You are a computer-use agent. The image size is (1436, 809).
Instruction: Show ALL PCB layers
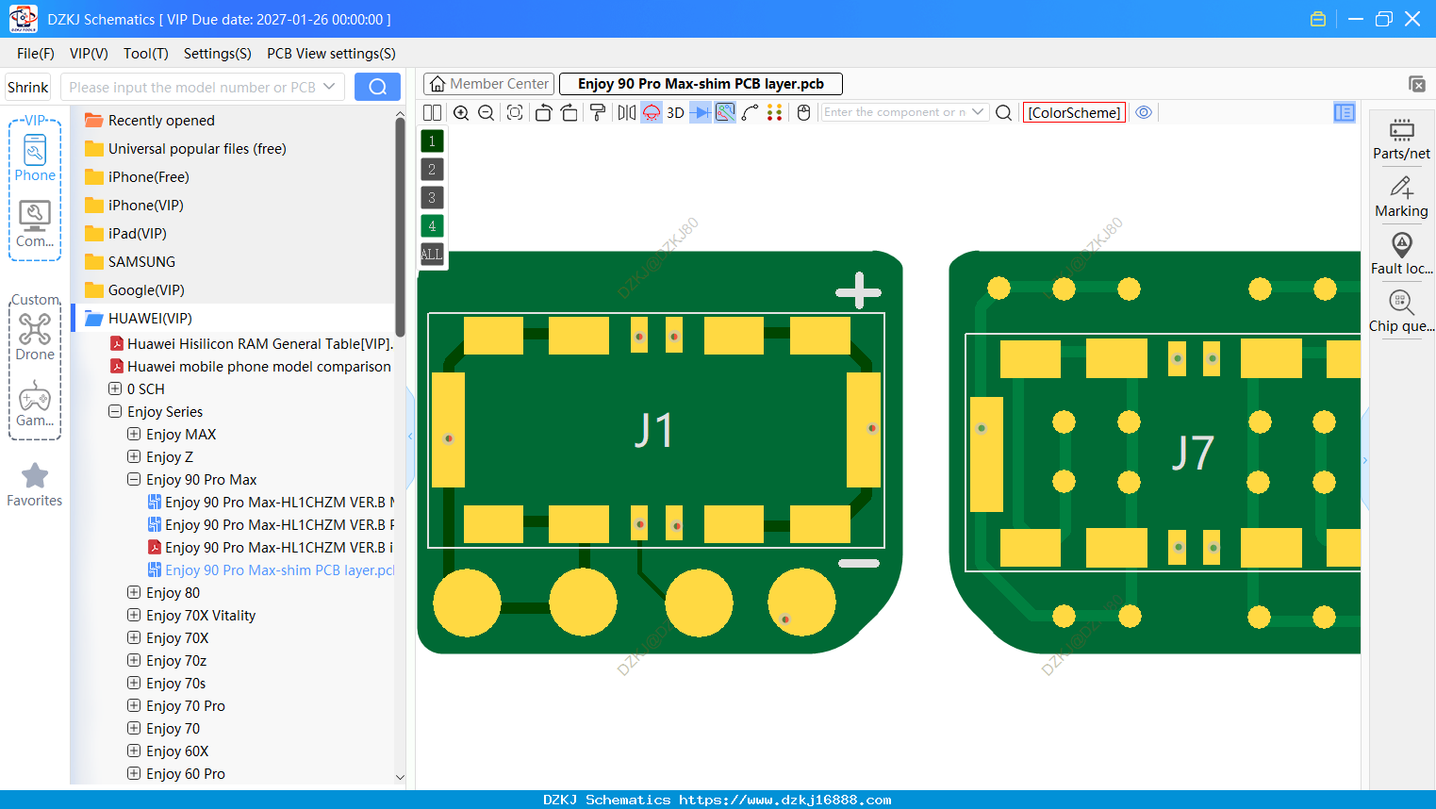pyautogui.click(x=432, y=255)
